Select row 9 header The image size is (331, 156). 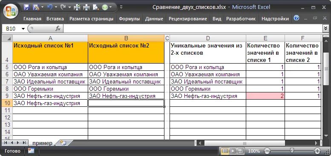point(7,96)
